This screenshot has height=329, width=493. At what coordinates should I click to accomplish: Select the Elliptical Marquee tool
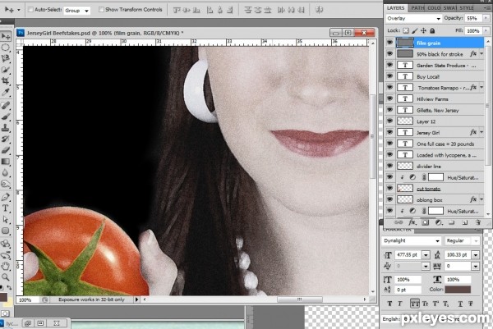6,48
